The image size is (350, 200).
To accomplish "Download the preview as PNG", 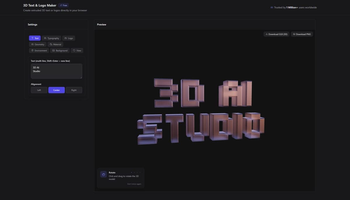I will coord(302,34).
